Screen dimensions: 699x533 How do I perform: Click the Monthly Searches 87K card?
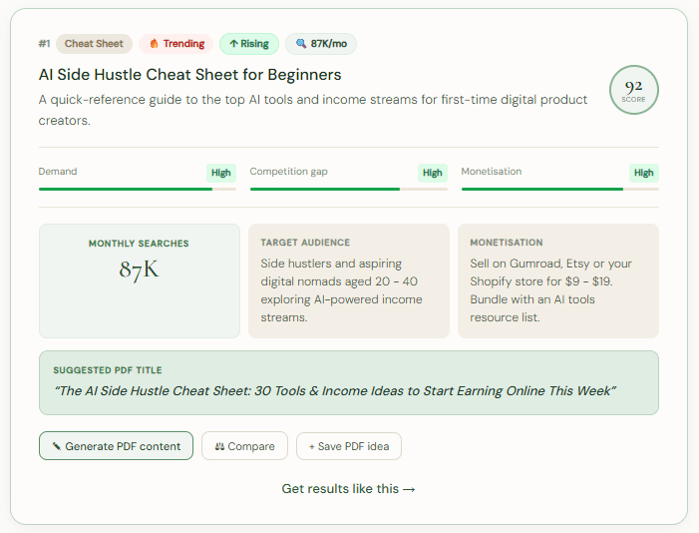(x=140, y=280)
